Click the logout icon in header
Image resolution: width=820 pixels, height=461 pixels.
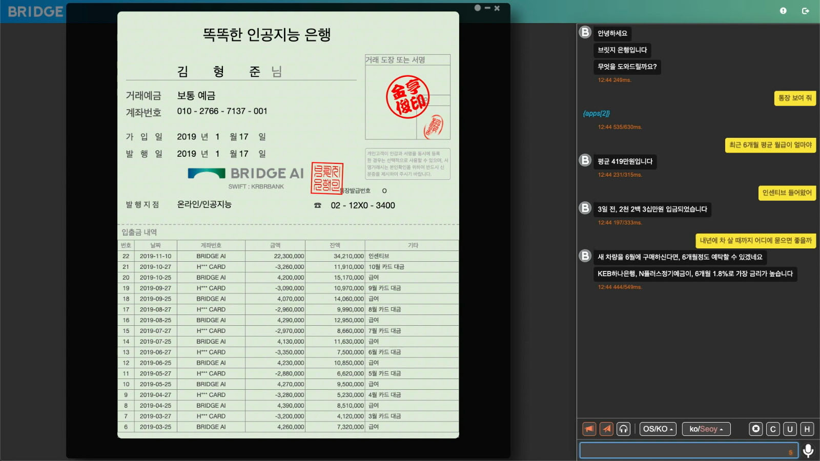[806, 11]
